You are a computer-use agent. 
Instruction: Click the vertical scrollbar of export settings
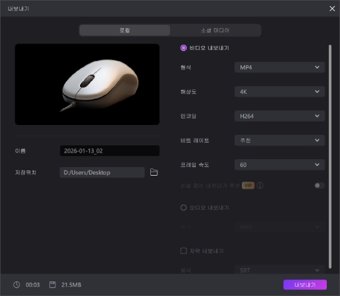point(330,157)
